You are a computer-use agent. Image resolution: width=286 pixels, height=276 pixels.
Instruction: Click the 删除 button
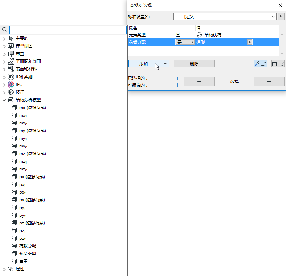[x=194, y=64]
